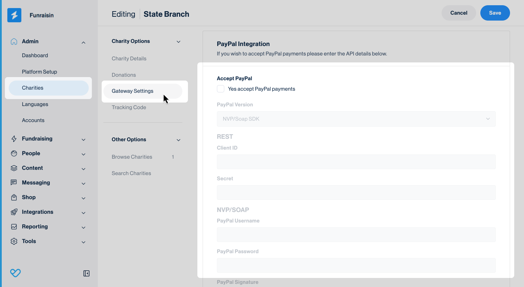Image resolution: width=524 pixels, height=287 pixels.
Task: Expand the Fundraising section chevron
Action: click(83, 139)
